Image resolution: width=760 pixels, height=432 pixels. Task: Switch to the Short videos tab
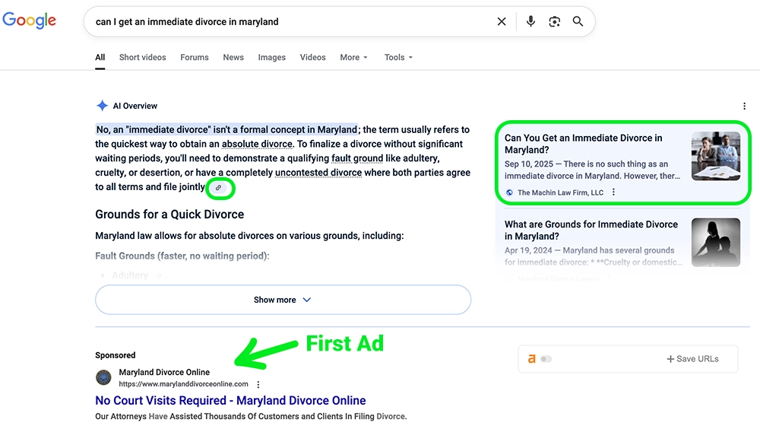pyautogui.click(x=143, y=57)
